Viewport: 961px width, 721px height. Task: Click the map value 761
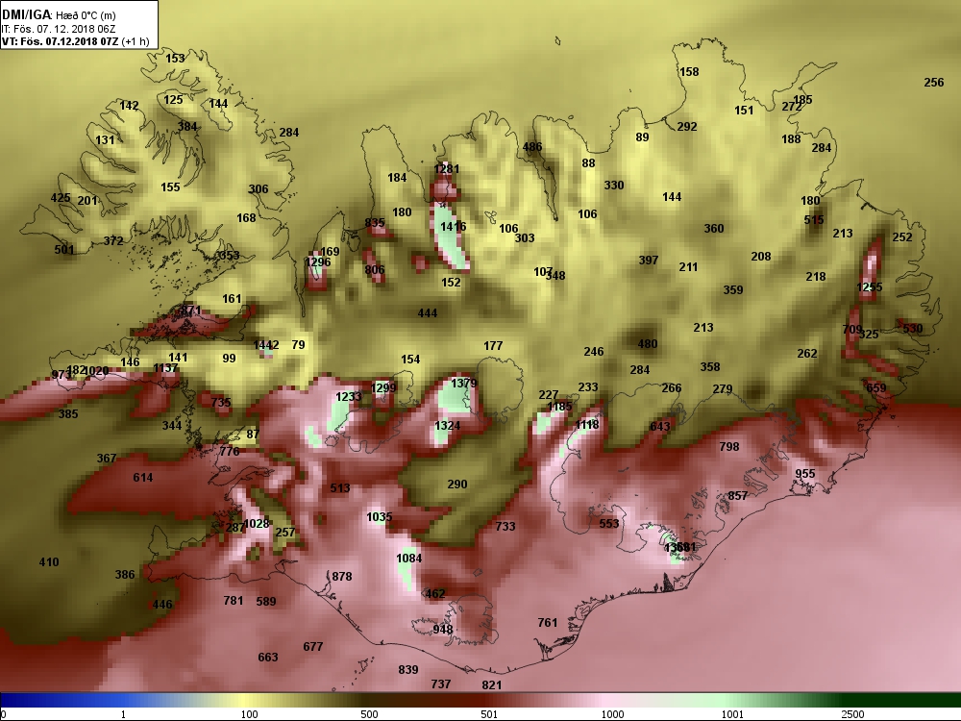(x=548, y=623)
